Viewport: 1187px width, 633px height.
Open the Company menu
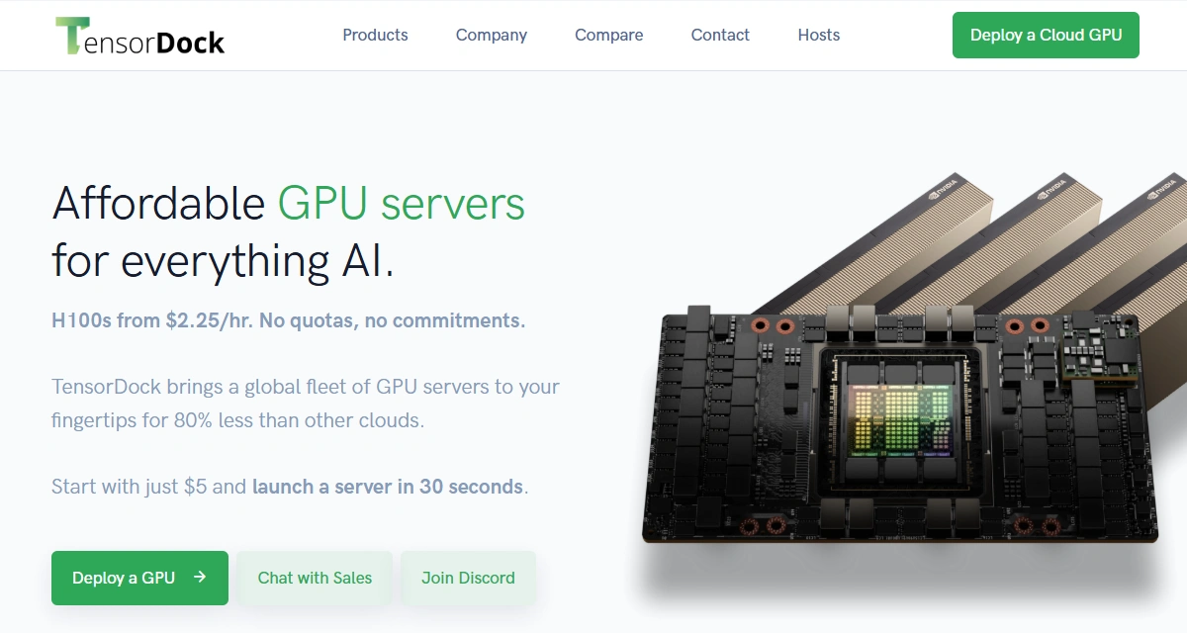(492, 35)
